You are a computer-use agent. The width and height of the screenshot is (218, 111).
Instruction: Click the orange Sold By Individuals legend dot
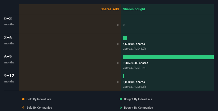tap(23, 99)
